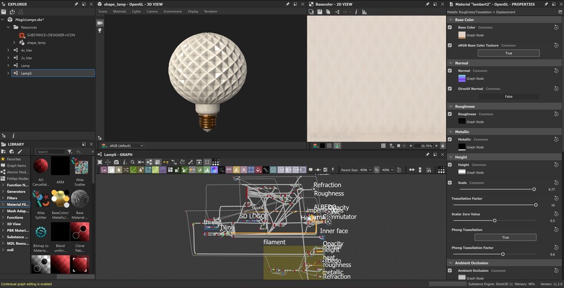Click the copy icon in 2D View toolbar
Image resolution: width=564 pixels, height=288 pixels.
(328, 12)
